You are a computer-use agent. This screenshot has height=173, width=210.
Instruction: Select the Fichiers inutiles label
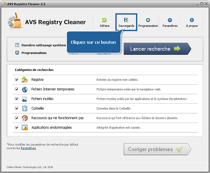coord(42,99)
